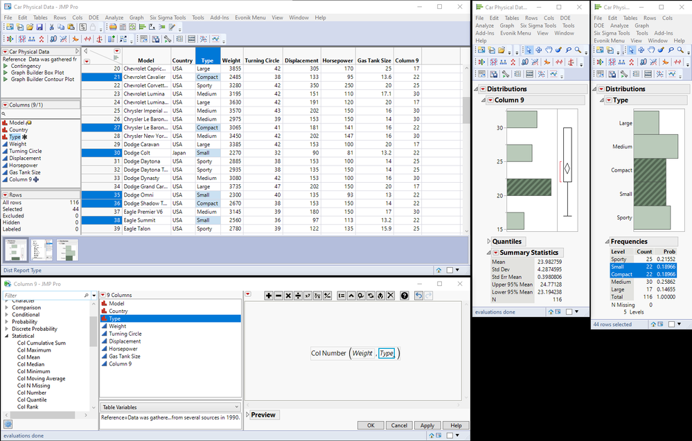The width and height of the screenshot is (692, 441).
Task: Open Evonik Menu in main window
Action: click(x=250, y=17)
